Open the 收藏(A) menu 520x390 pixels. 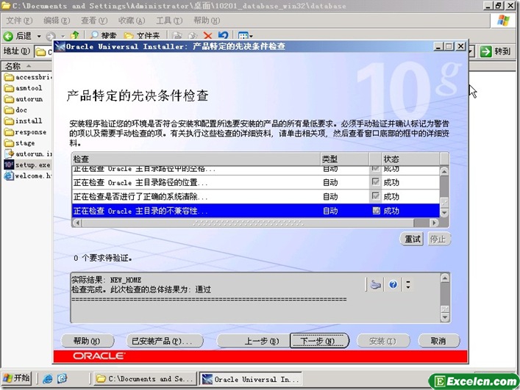[x=132, y=21]
